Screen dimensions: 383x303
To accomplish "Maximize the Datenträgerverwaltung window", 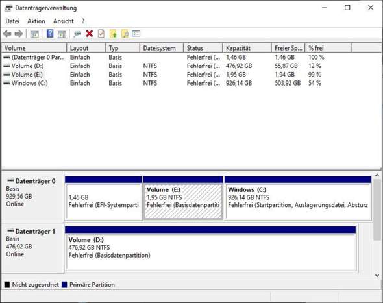I will 347,8.
